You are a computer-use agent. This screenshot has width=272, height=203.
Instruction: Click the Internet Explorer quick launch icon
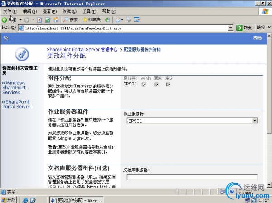pos(25,200)
